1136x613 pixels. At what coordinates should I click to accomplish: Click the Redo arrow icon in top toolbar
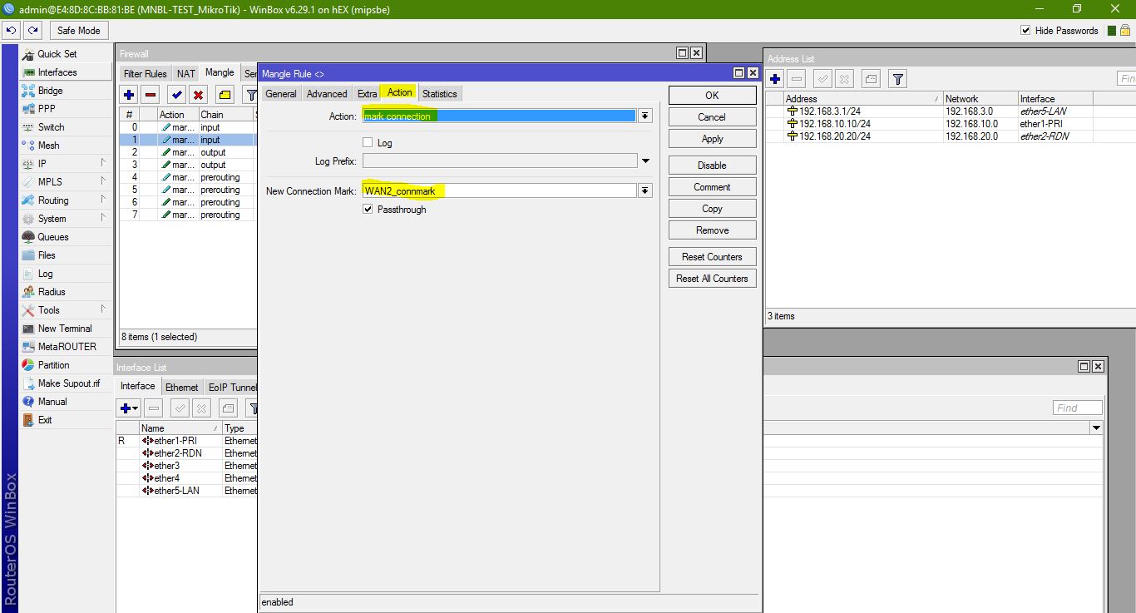coord(32,30)
